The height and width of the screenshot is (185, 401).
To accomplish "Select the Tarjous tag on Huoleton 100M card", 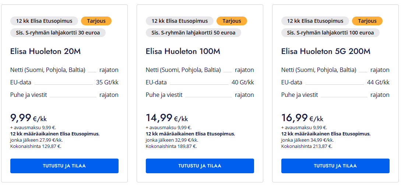I will pyautogui.click(x=232, y=21).
